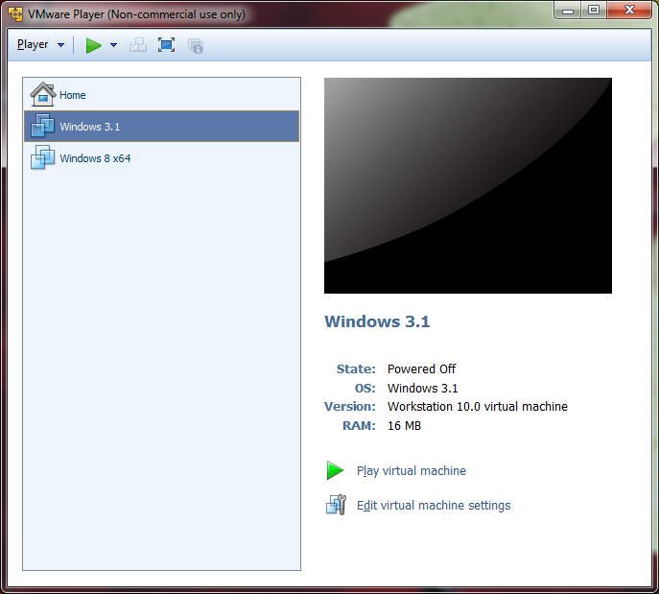Click the green power-on toolbar button
This screenshot has width=659, height=594.
(x=93, y=45)
